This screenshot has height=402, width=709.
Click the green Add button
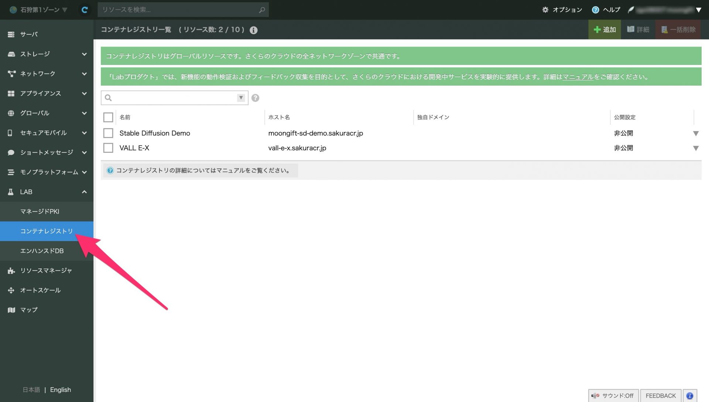(604, 30)
